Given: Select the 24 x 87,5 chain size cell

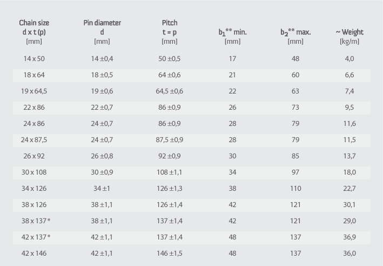Looking at the screenshot, I should pyautogui.click(x=34, y=140).
